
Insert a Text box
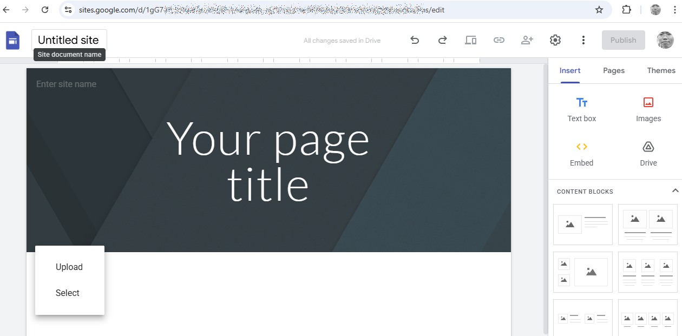click(x=581, y=109)
